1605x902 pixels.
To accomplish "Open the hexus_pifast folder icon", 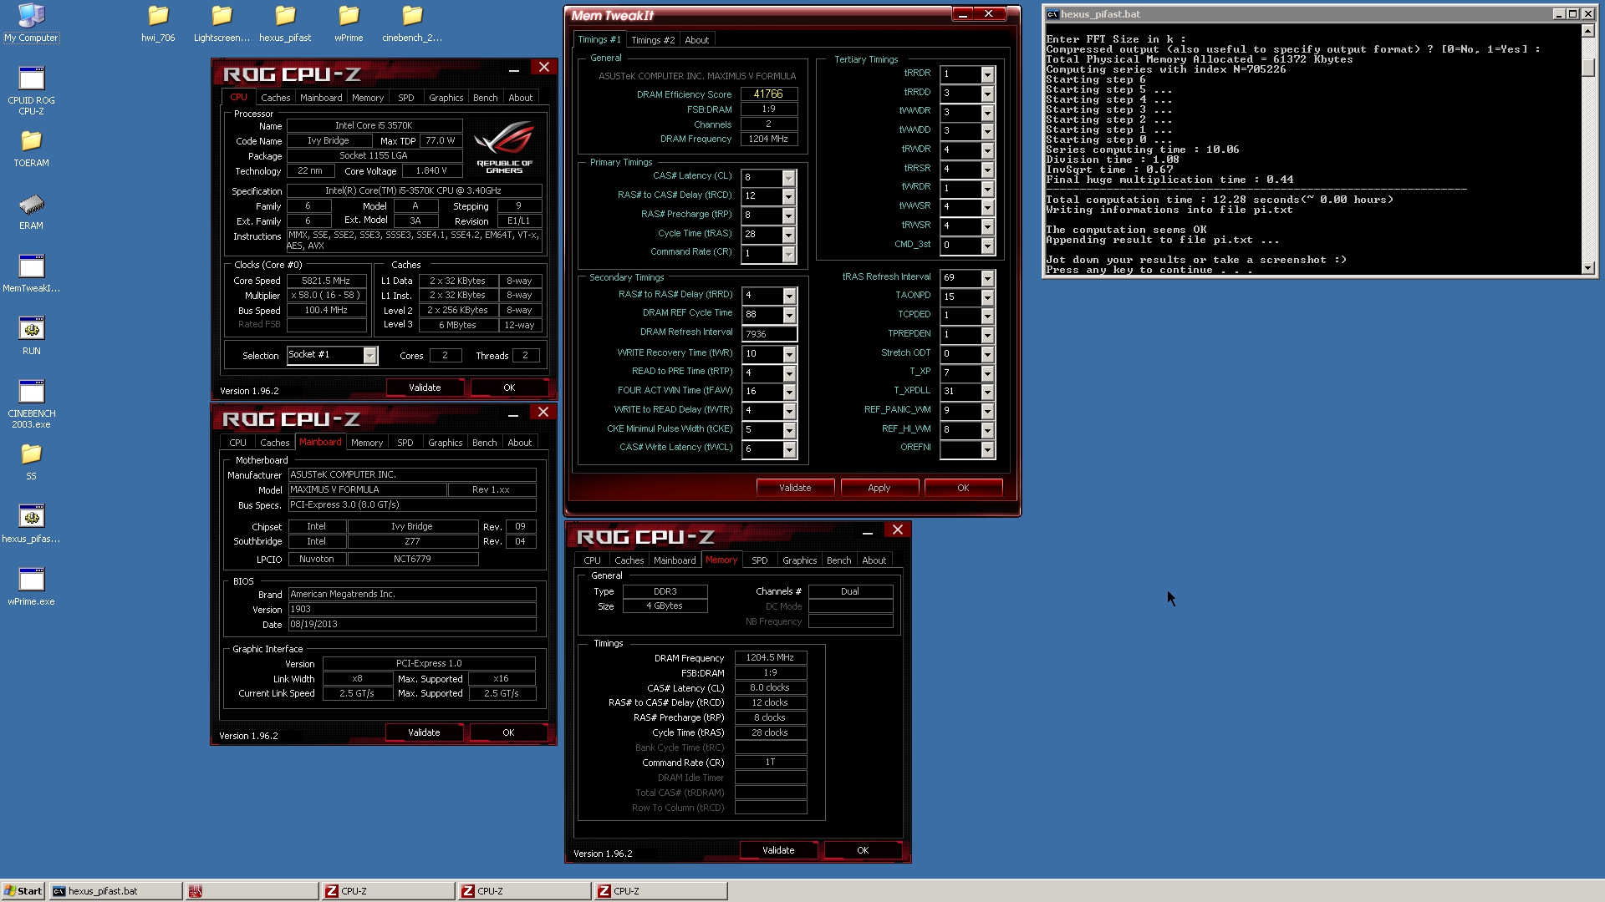I will pyautogui.click(x=285, y=23).
